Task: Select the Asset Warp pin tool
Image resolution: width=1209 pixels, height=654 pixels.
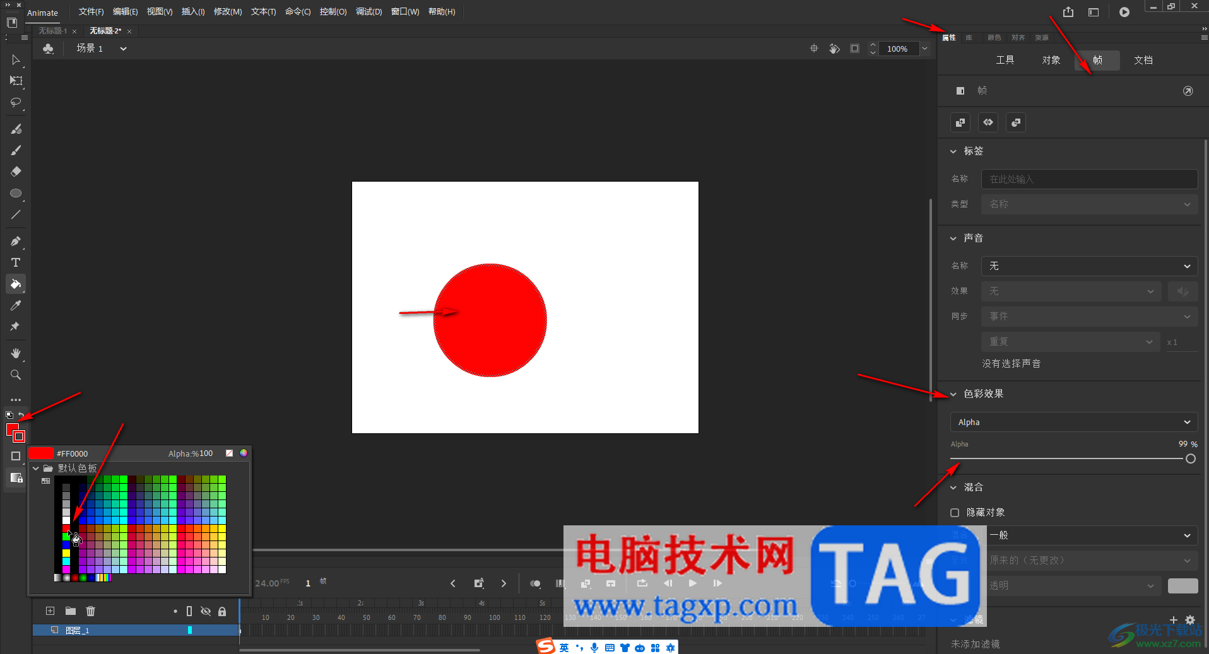Action: pos(16,327)
